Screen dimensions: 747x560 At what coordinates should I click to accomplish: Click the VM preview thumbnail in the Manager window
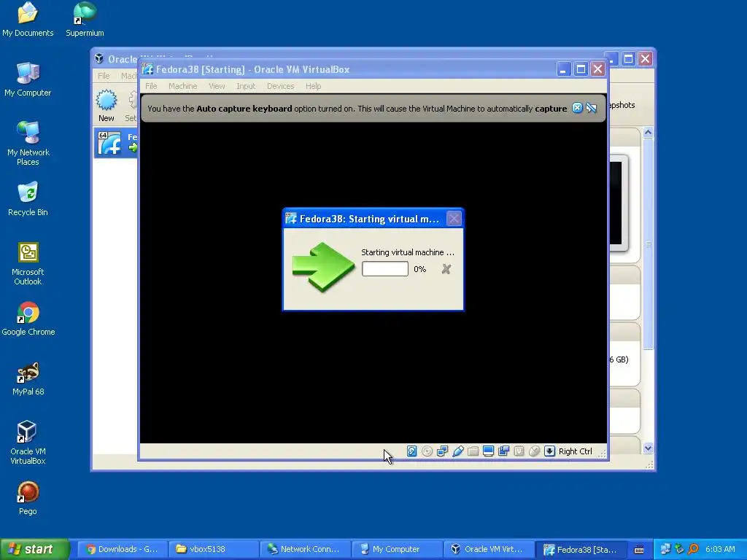point(619,203)
